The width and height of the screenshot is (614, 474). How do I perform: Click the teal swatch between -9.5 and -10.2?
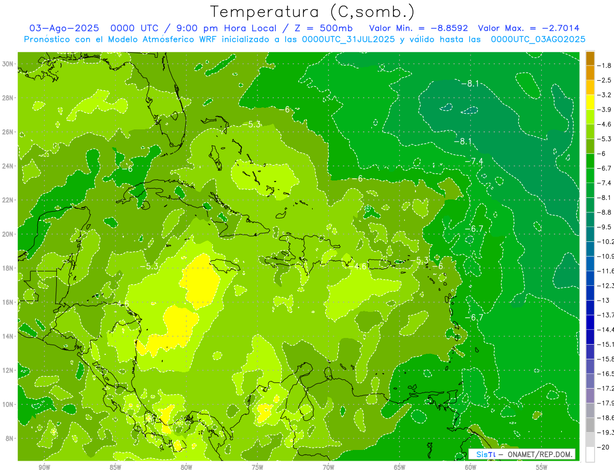click(x=590, y=234)
